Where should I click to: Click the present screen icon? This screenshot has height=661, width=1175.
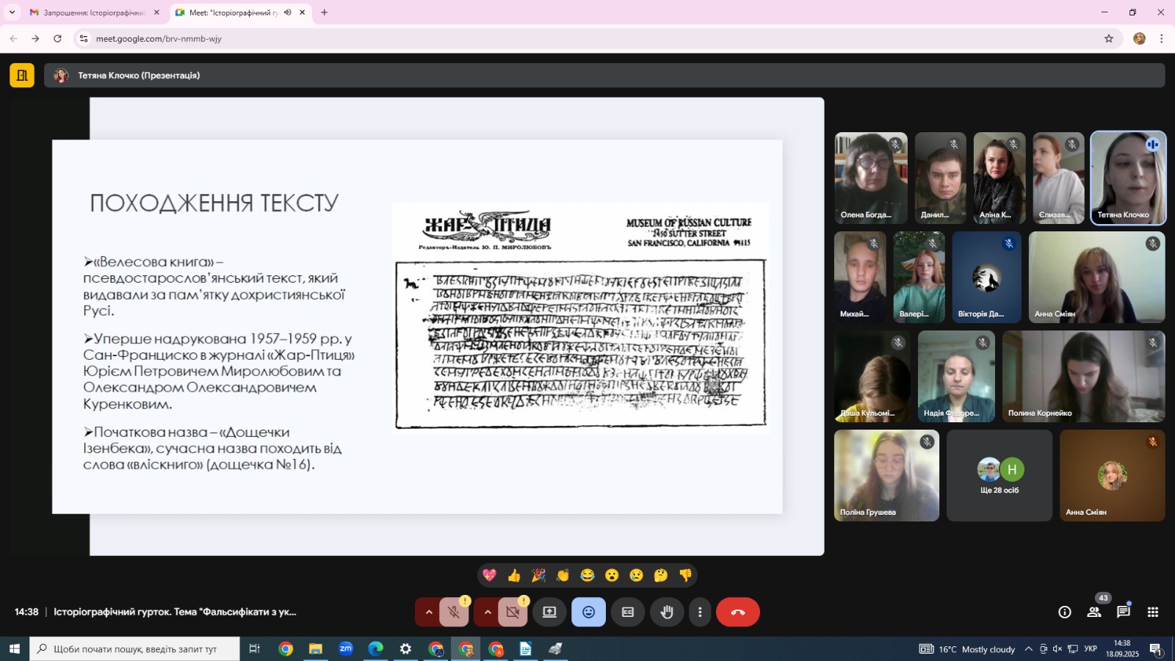click(x=549, y=613)
